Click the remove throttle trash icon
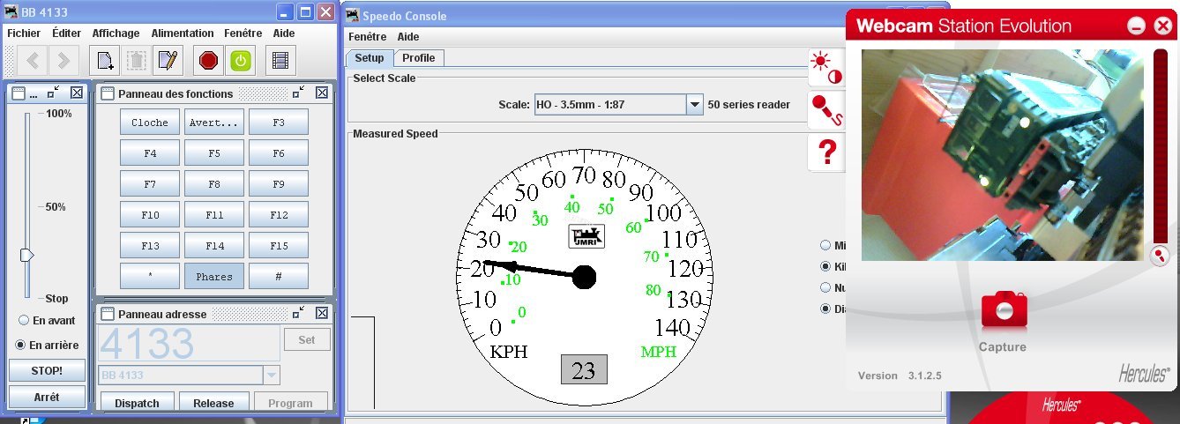The image size is (1180, 424). click(x=136, y=61)
